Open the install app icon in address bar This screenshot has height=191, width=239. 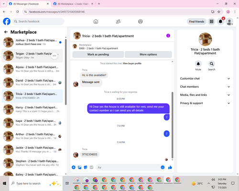coord(213,11)
